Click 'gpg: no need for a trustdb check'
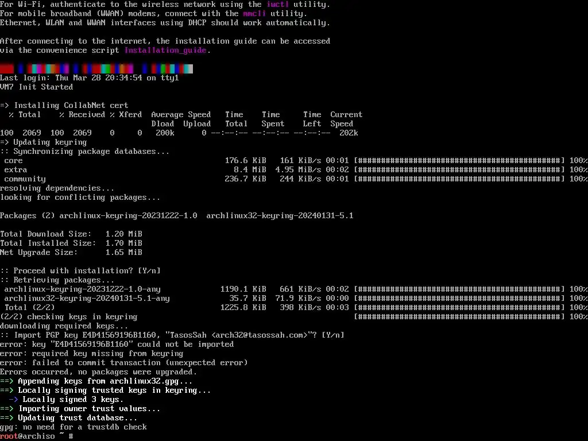 click(x=73, y=427)
